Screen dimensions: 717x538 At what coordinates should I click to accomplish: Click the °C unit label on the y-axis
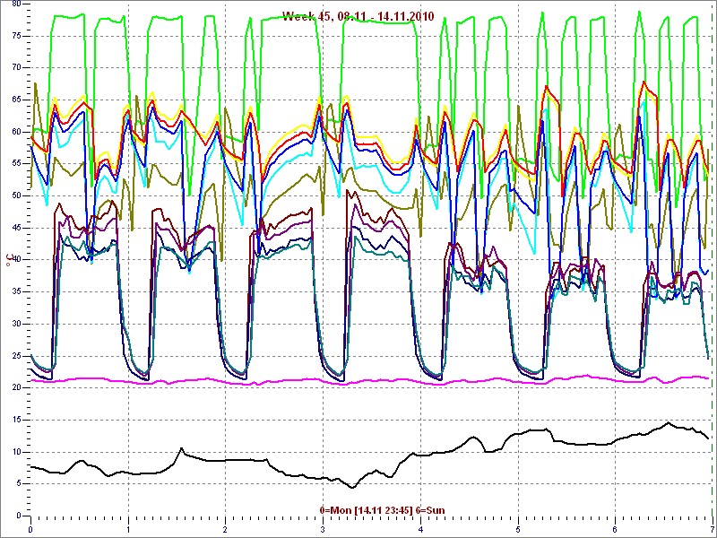pyautogui.click(x=8, y=260)
